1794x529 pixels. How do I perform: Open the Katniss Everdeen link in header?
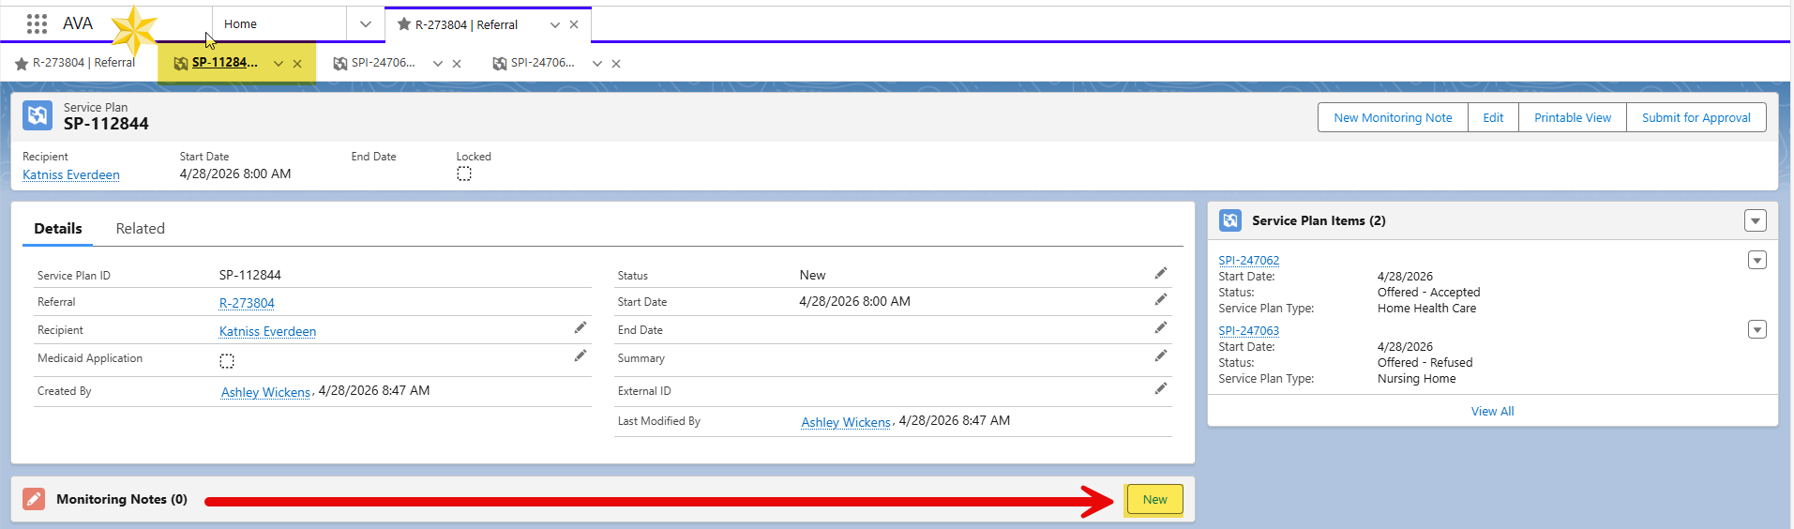tap(71, 174)
